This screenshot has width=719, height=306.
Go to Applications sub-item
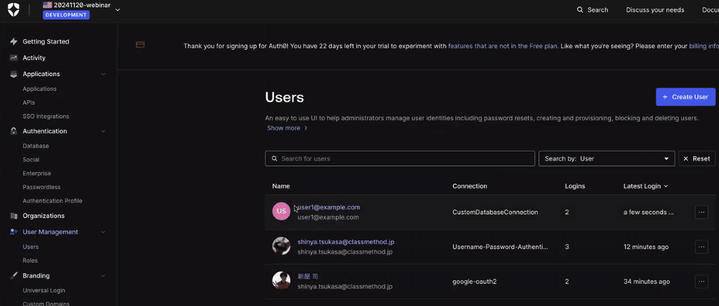point(40,89)
